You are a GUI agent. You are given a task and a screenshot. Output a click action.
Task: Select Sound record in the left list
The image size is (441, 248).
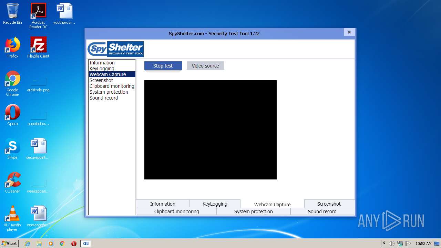112,98
